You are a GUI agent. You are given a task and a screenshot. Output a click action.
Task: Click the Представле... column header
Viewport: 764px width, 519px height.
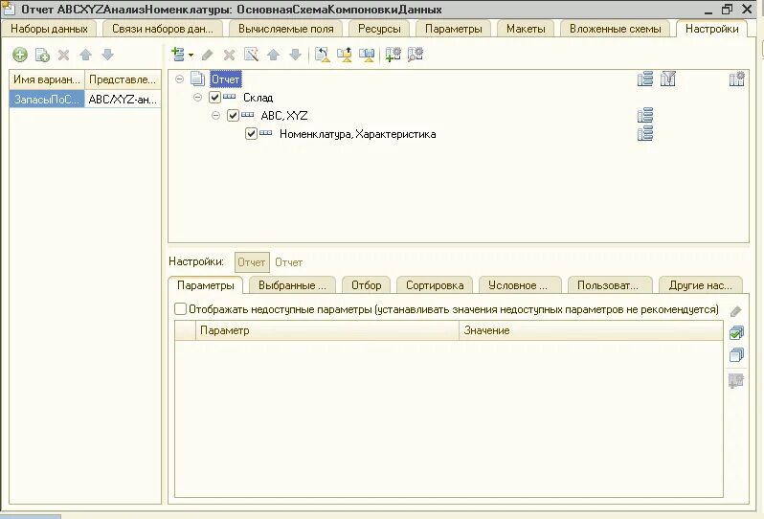123,79
